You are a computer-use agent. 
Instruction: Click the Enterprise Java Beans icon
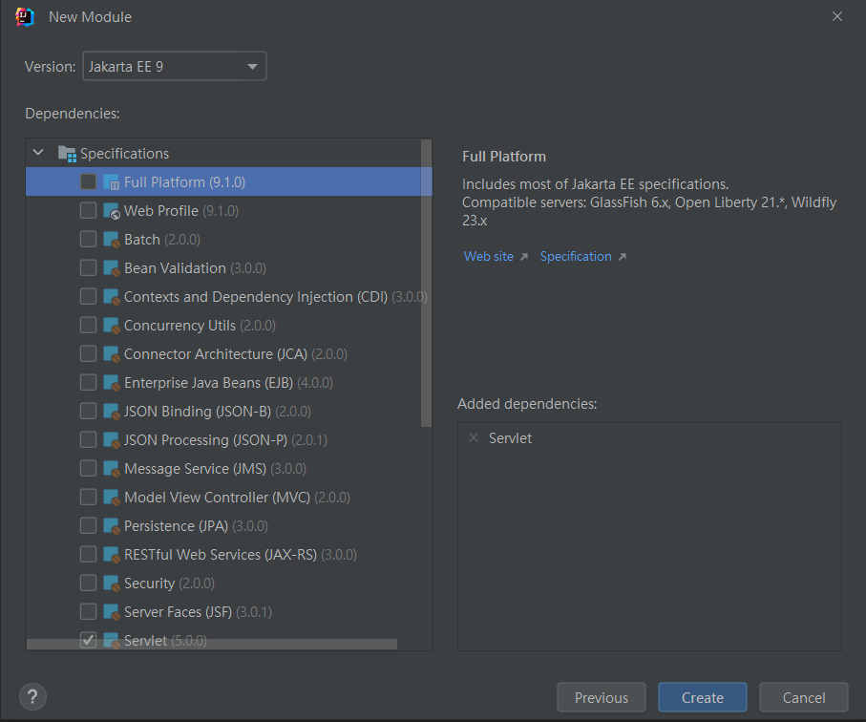111,383
